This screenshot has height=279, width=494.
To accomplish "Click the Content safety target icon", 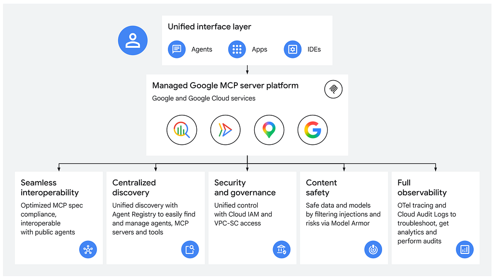I will tap(373, 250).
